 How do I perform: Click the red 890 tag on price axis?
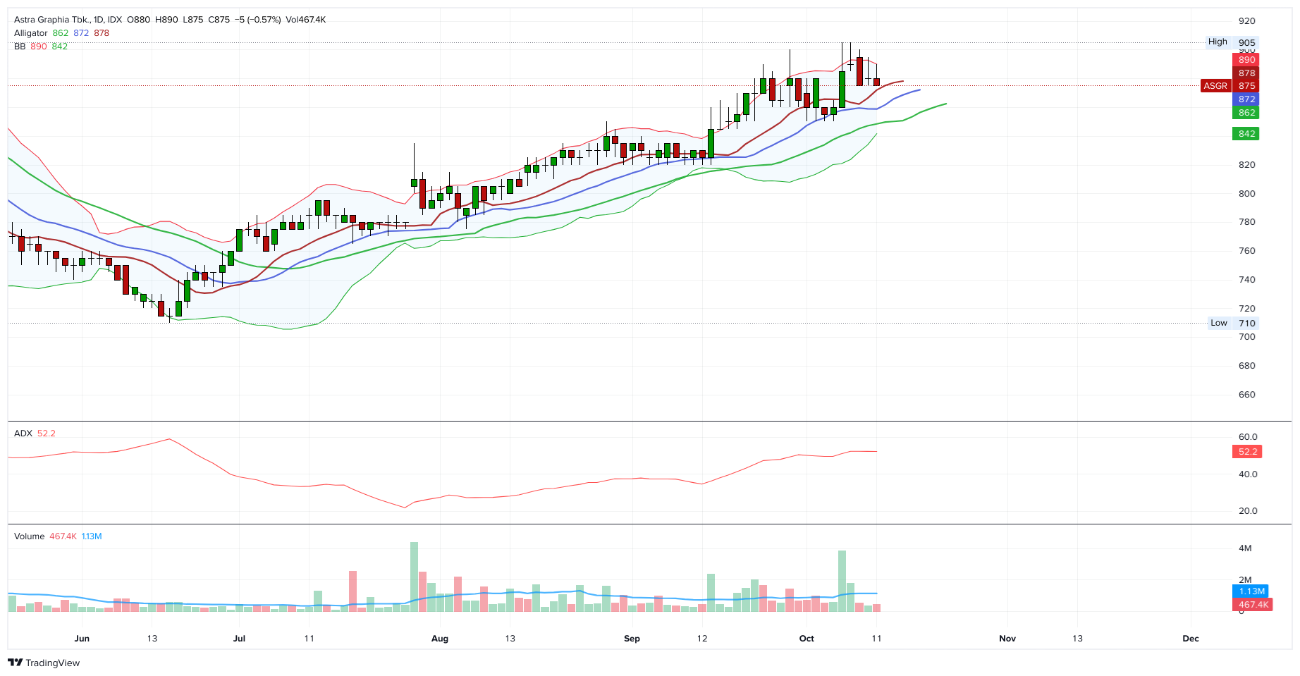[x=1246, y=60]
